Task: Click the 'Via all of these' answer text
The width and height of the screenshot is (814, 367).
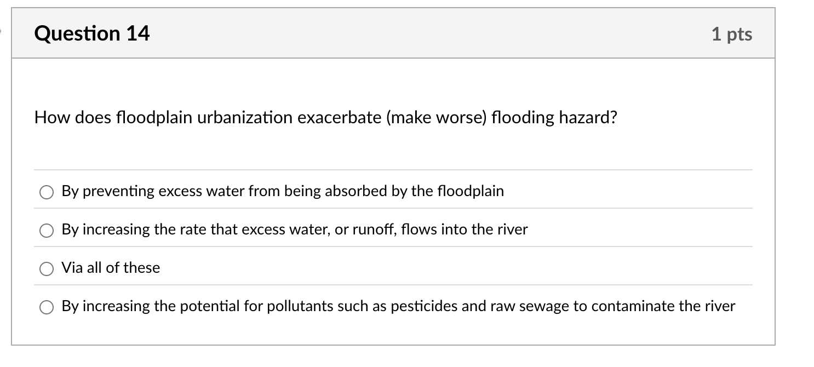Action: click(x=110, y=268)
